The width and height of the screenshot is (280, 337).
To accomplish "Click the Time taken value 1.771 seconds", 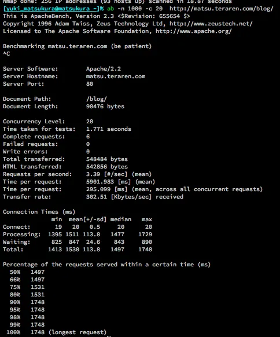I will click(108, 129).
